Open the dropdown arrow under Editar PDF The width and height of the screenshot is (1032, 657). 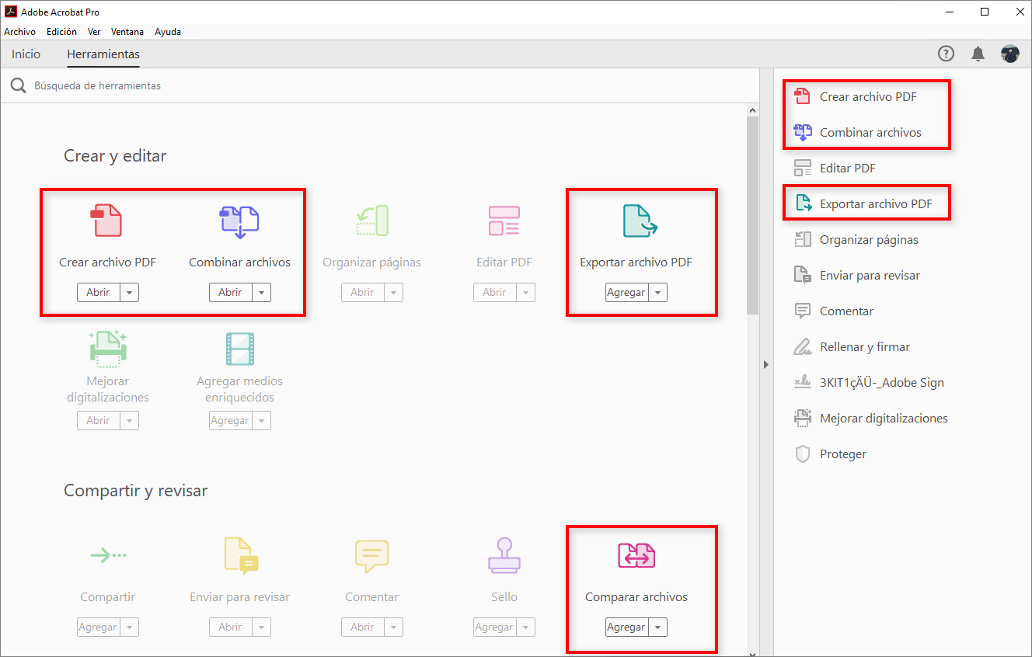[x=525, y=293]
